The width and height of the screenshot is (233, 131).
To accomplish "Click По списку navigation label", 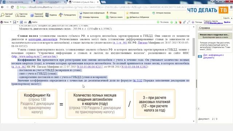I will [164, 22].
